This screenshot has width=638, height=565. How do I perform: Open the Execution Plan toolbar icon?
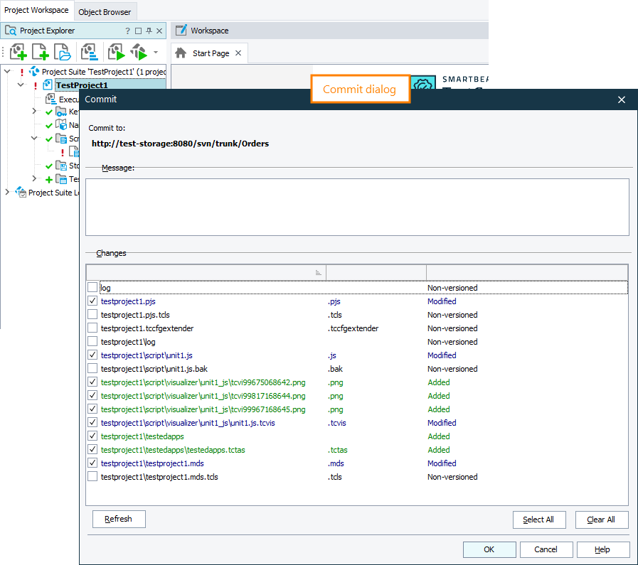point(89,52)
